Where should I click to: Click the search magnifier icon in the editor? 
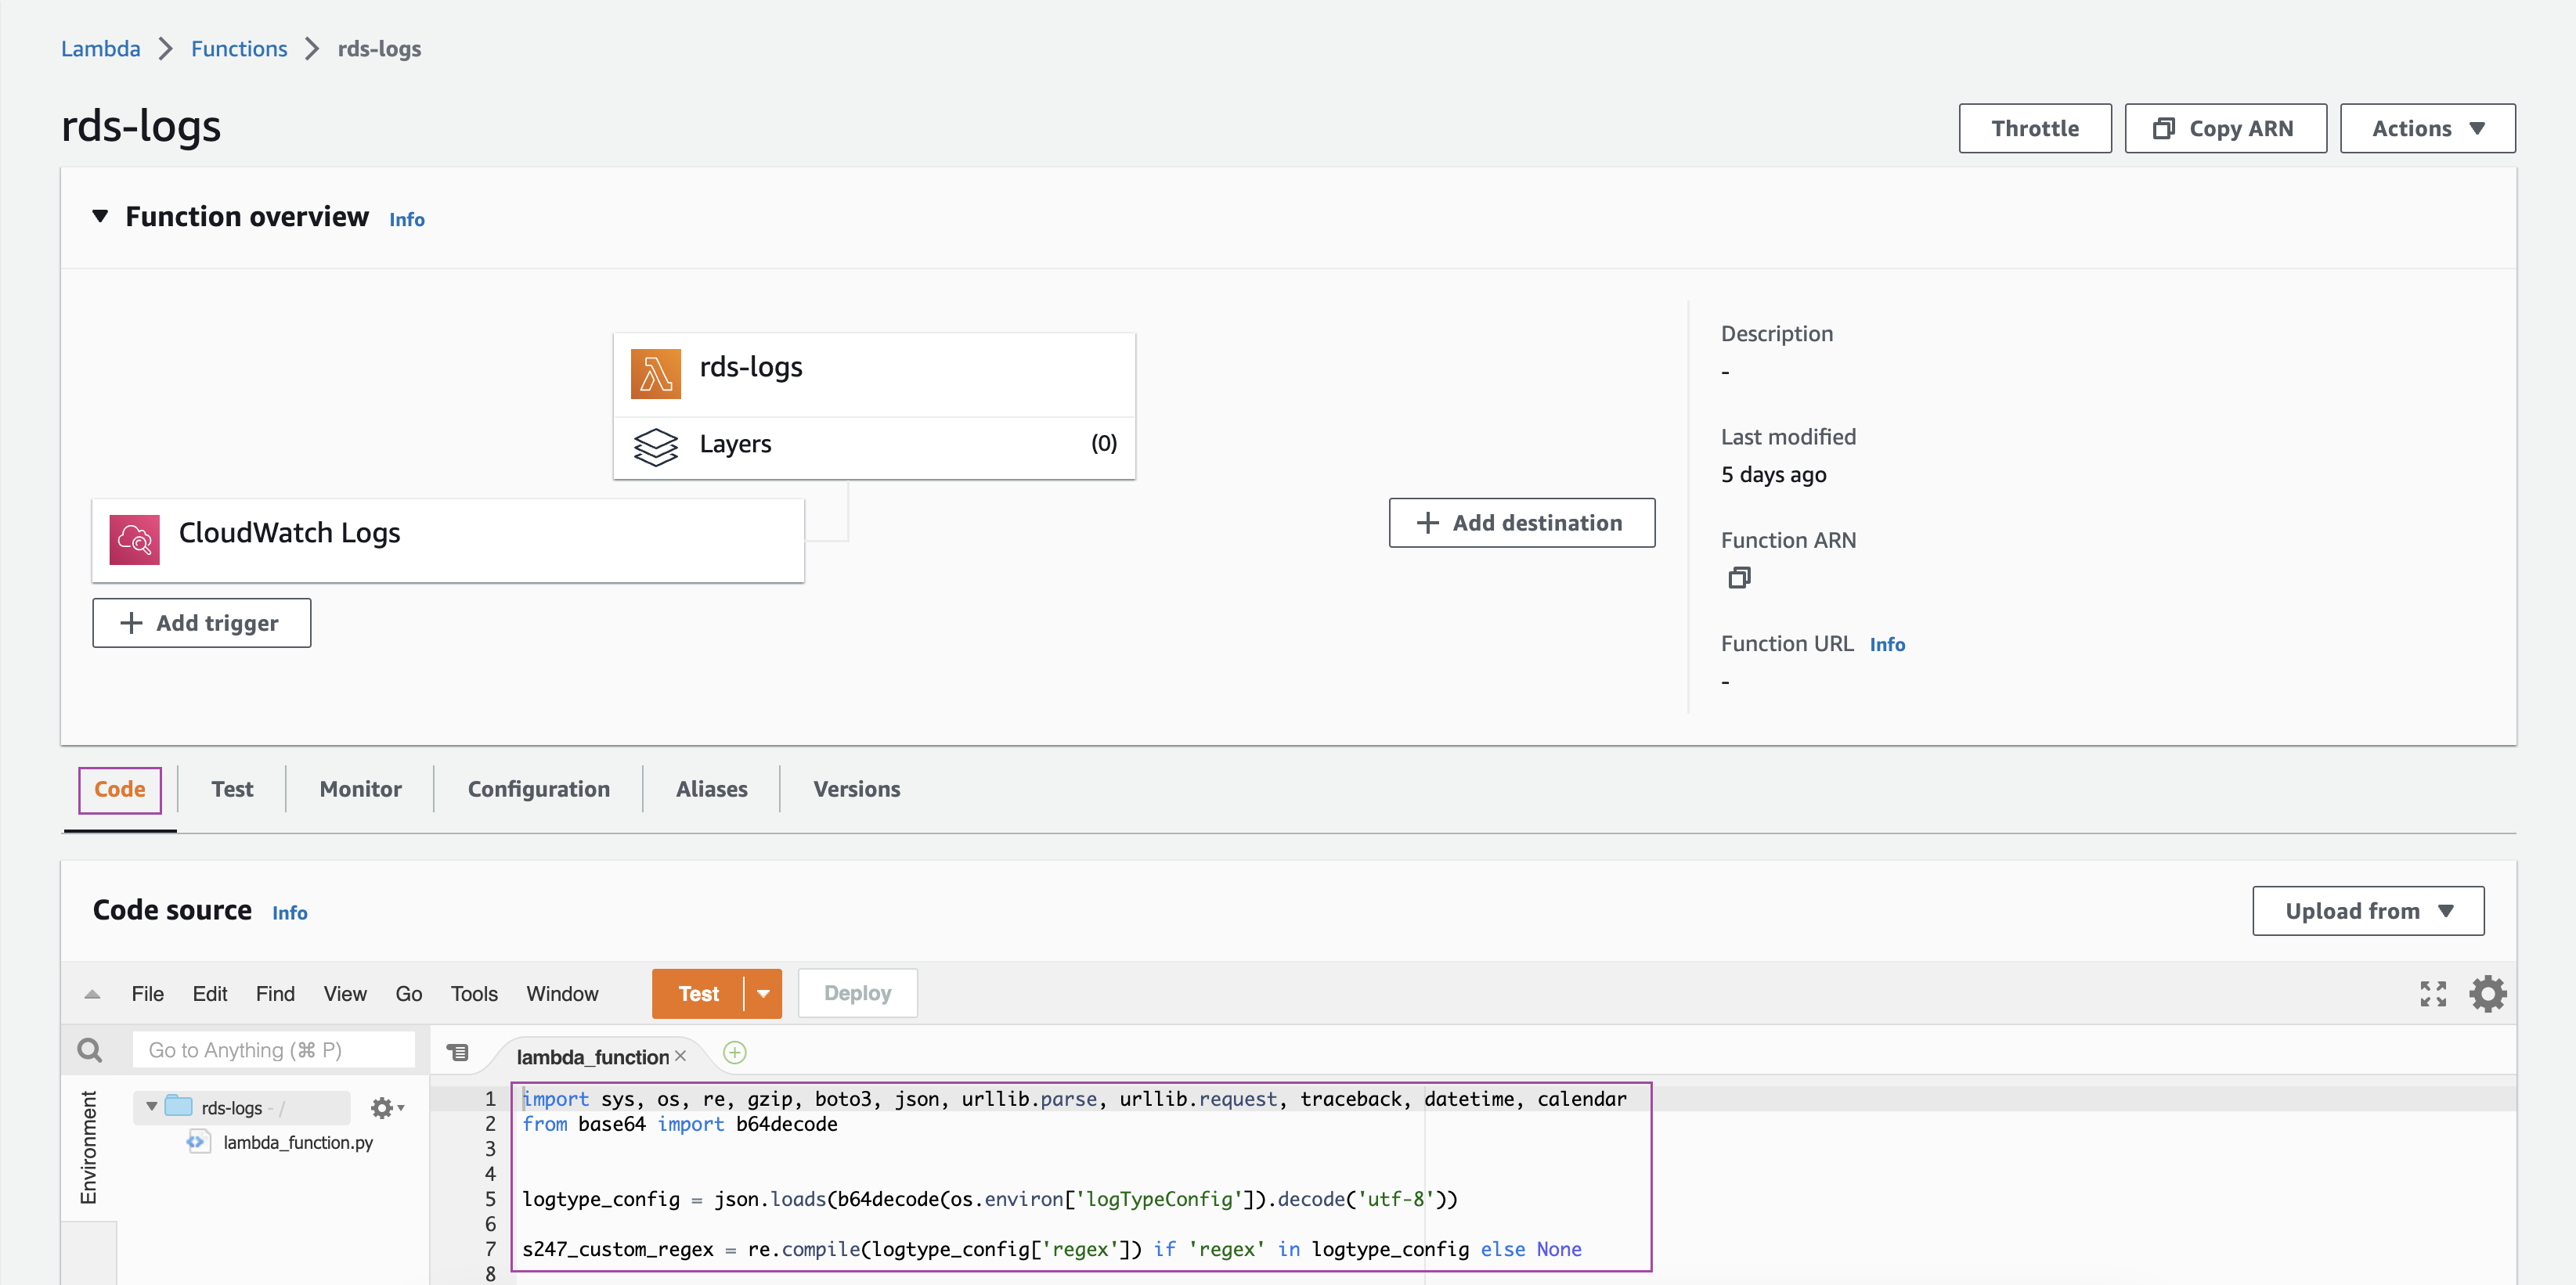pos(90,1050)
